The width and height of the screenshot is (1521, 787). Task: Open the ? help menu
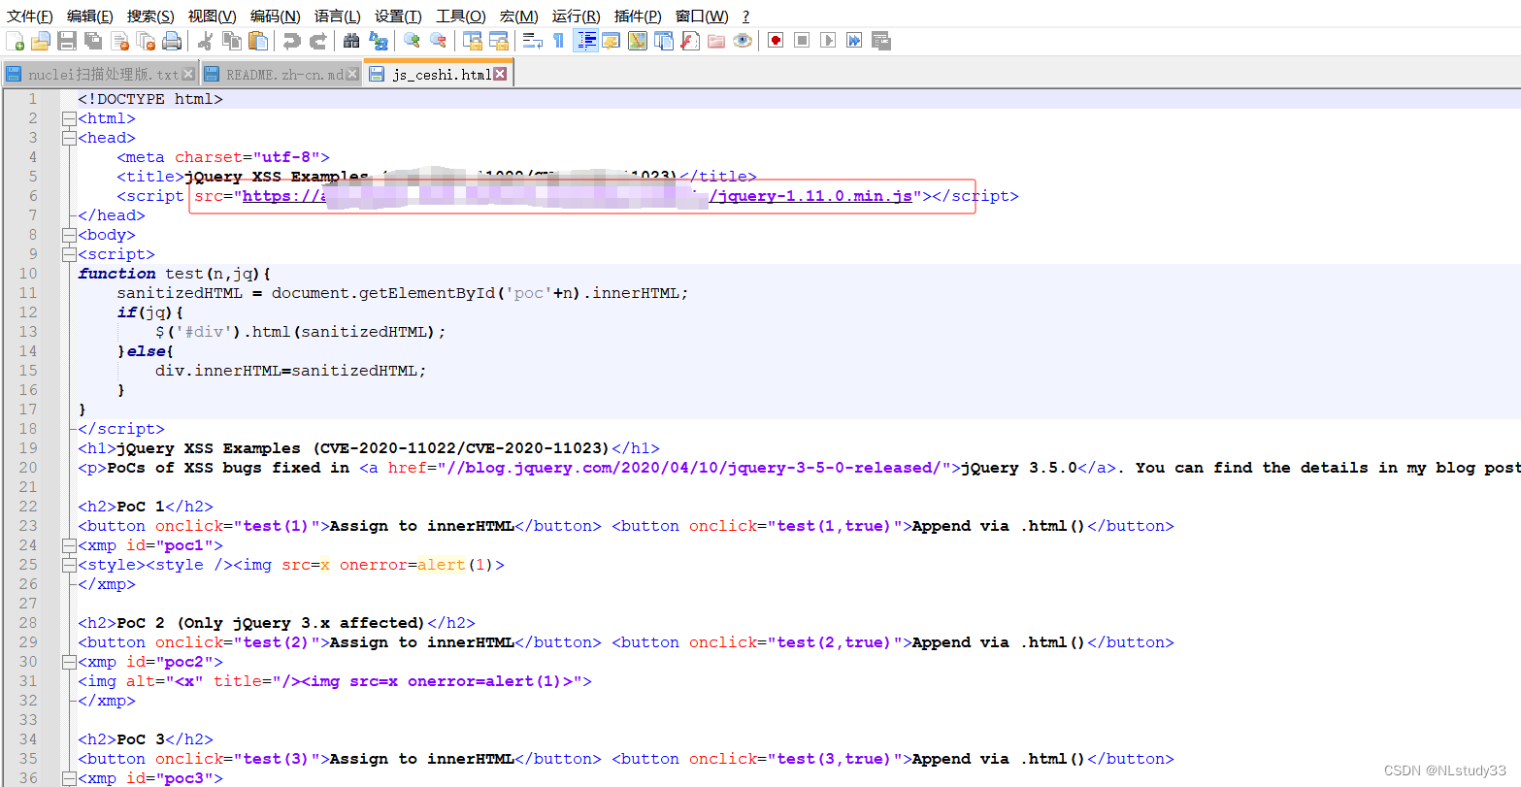[745, 16]
